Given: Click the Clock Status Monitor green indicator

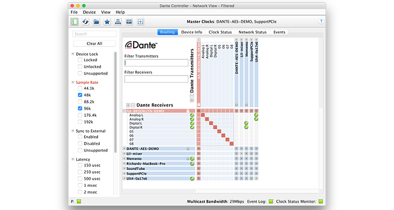Looking at the screenshot, I should coord(320,202).
